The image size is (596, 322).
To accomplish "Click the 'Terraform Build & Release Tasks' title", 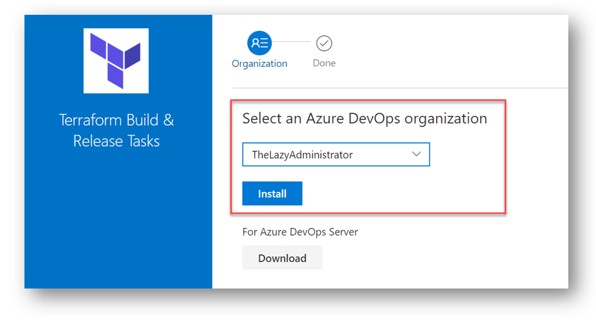I will point(116,130).
